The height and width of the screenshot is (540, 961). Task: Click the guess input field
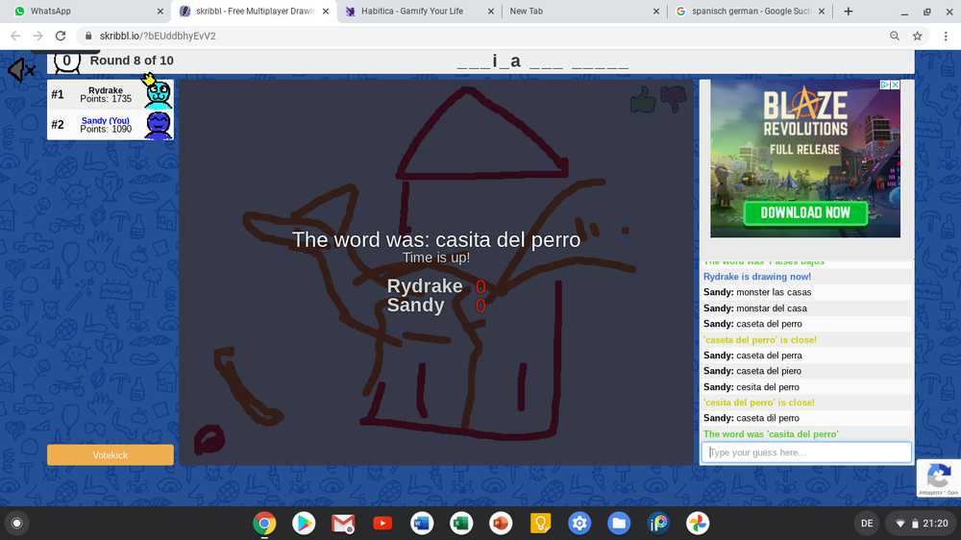point(805,453)
